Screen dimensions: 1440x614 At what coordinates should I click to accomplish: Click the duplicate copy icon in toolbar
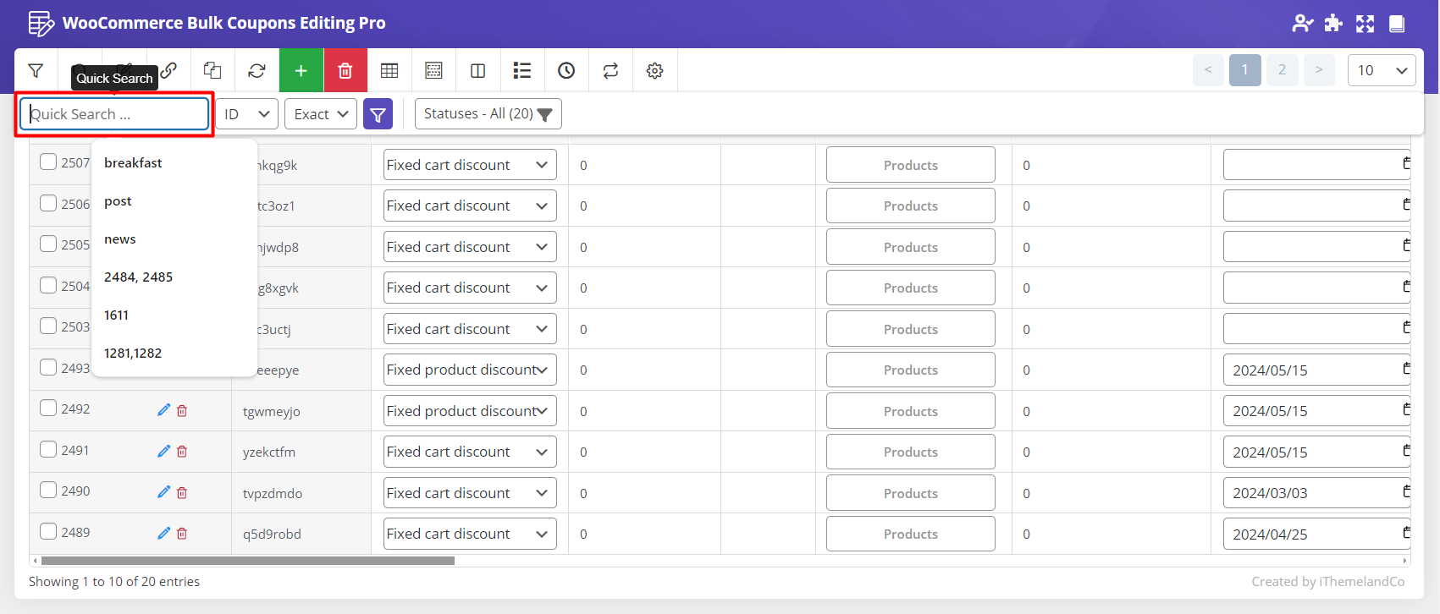[x=212, y=71]
